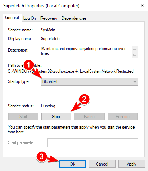148x171 pixels.
Task: Confirm changes with the OK button
Action: tap(73, 164)
